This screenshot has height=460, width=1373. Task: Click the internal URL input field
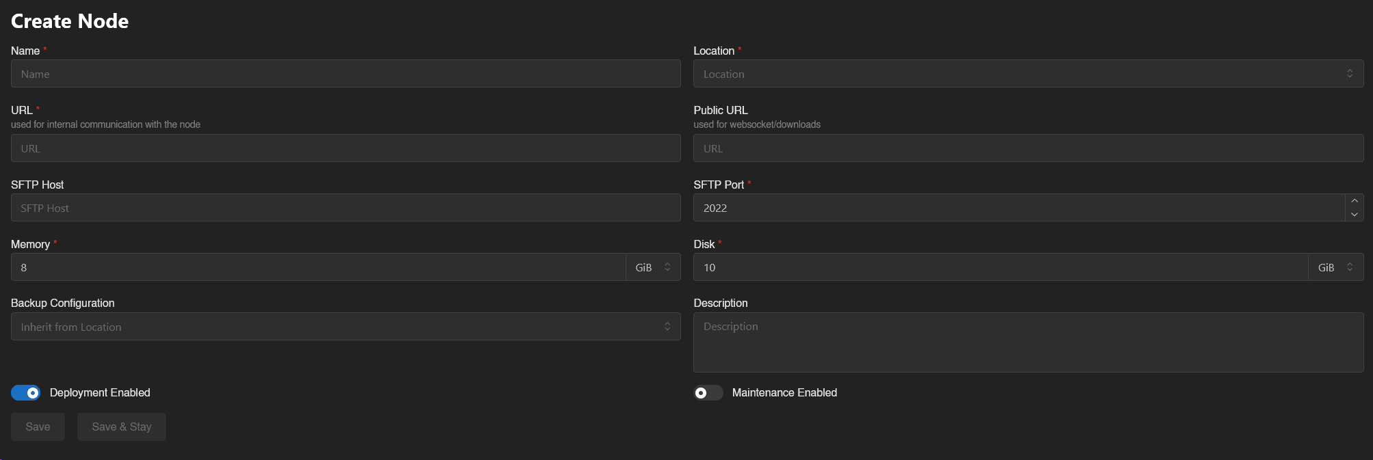(x=345, y=148)
